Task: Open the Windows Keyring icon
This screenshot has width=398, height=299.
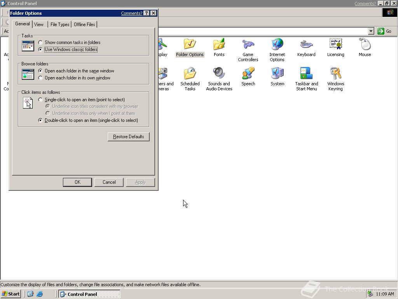Action: [x=335, y=79]
